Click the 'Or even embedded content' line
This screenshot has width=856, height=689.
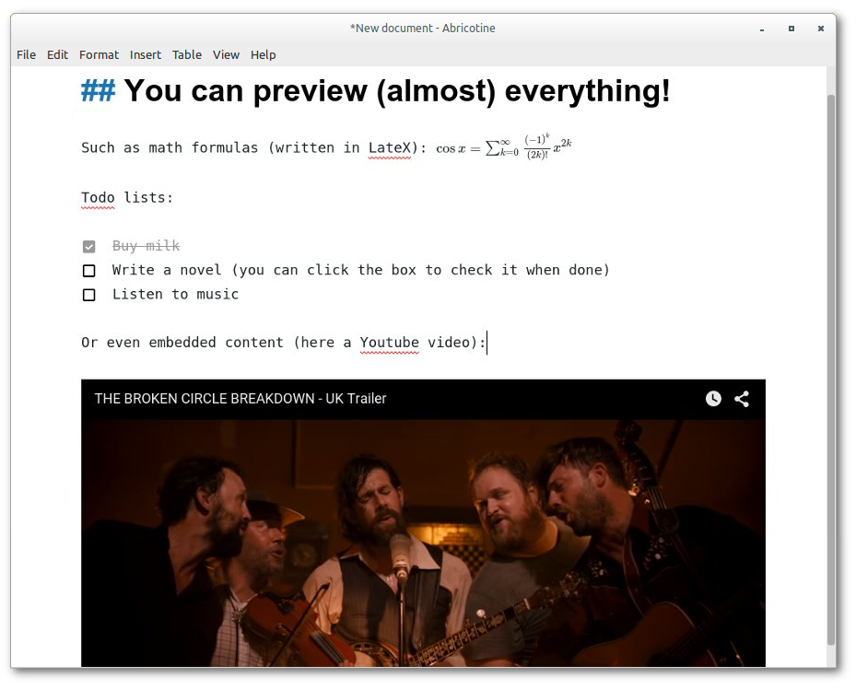(283, 343)
